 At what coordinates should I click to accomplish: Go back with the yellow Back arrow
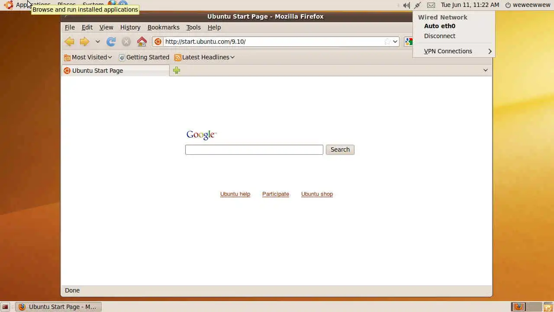pyautogui.click(x=69, y=42)
